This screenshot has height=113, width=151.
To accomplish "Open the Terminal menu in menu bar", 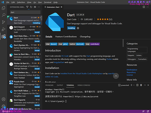I will 48,2.
